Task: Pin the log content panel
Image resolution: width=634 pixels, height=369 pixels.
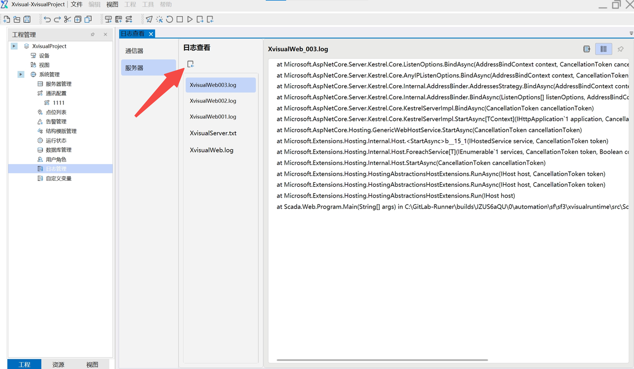Action: coord(620,49)
